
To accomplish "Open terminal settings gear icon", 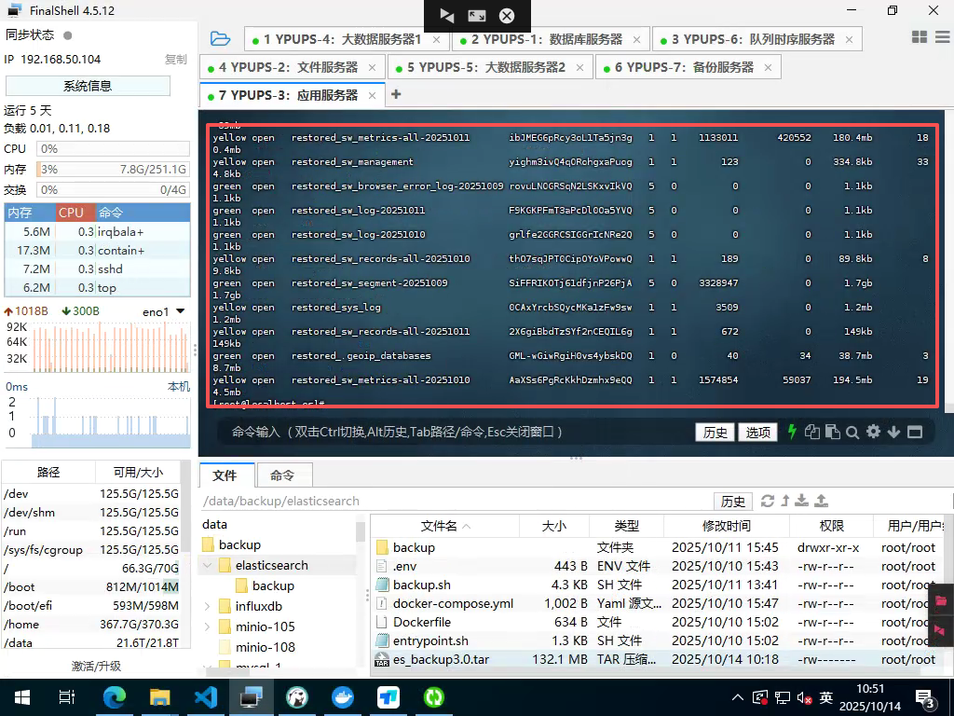I will (x=873, y=432).
